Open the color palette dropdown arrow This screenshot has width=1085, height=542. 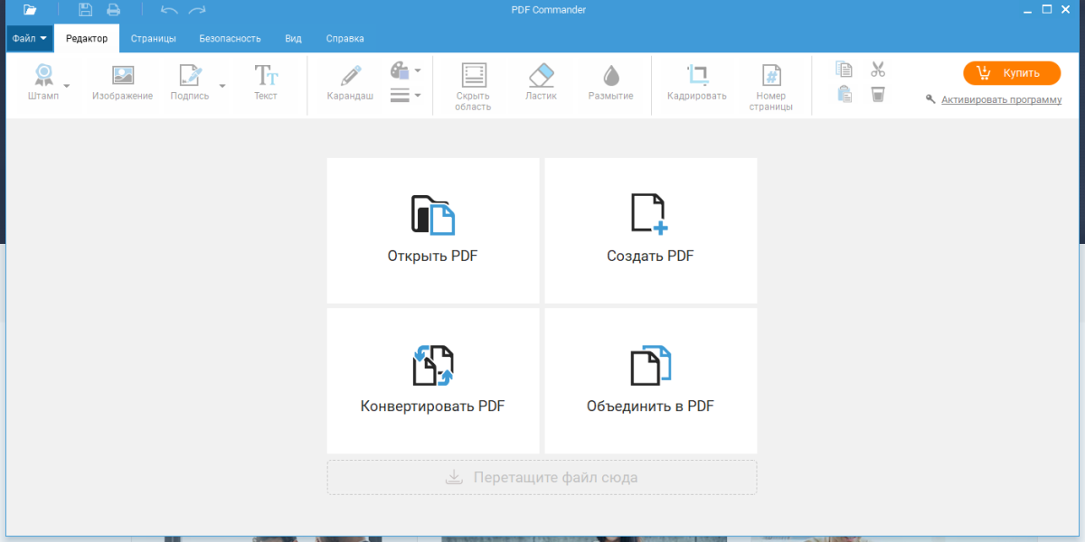[x=418, y=70]
